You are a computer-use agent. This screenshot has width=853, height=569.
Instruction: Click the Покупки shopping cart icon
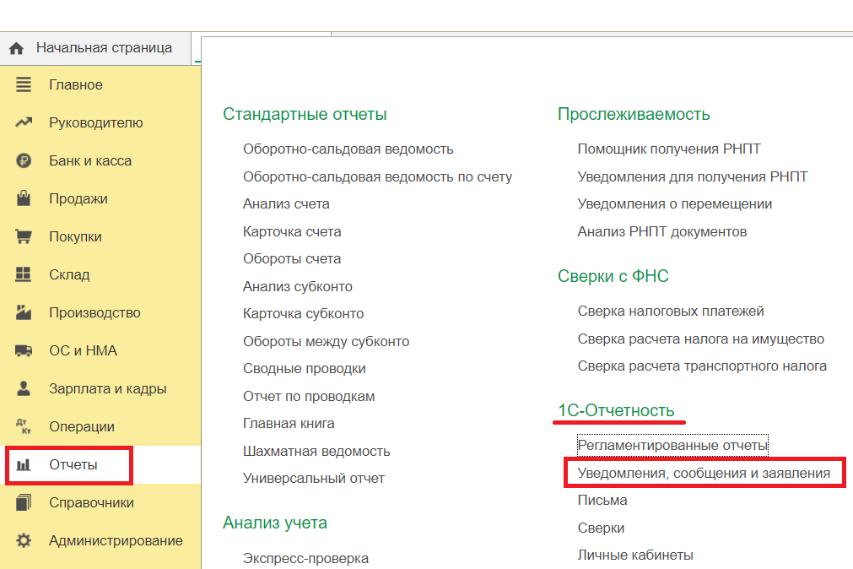pyautogui.click(x=24, y=236)
